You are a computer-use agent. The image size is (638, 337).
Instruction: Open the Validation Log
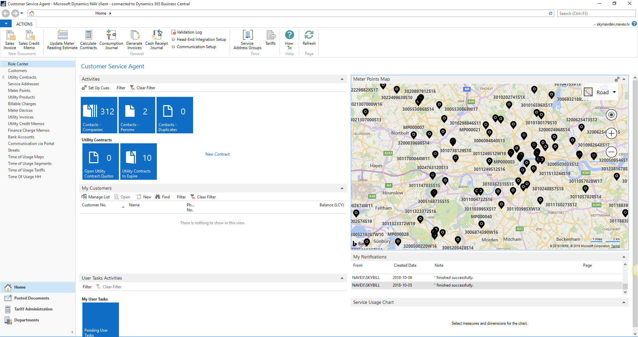click(187, 32)
